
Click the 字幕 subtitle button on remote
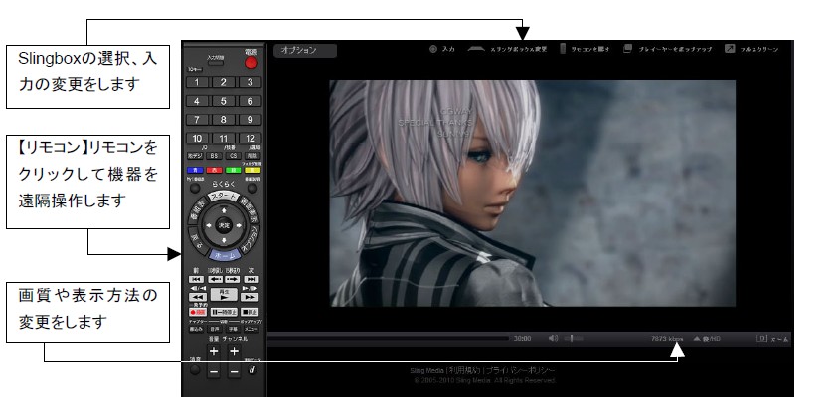pos(233,330)
